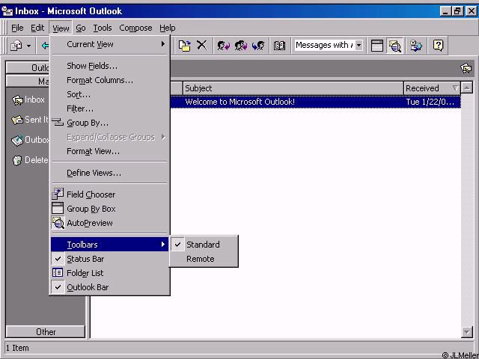The image size is (479, 359).
Task: Open the New item dropdown arrow
Action: (28, 46)
